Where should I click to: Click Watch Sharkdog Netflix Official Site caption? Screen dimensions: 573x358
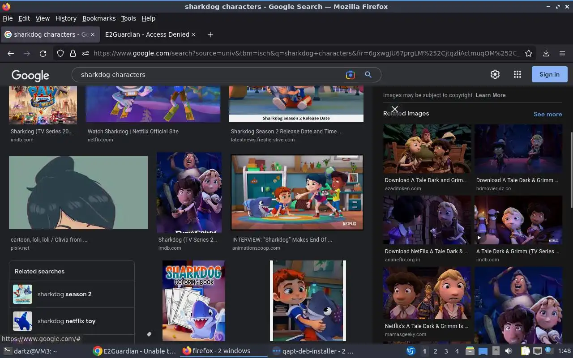point(133,132)
